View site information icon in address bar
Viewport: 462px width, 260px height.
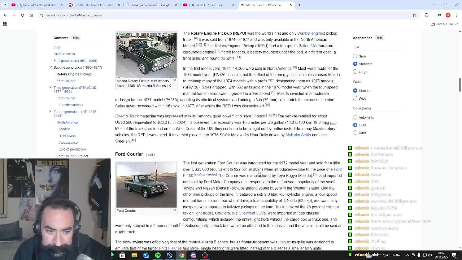point(42,15)
